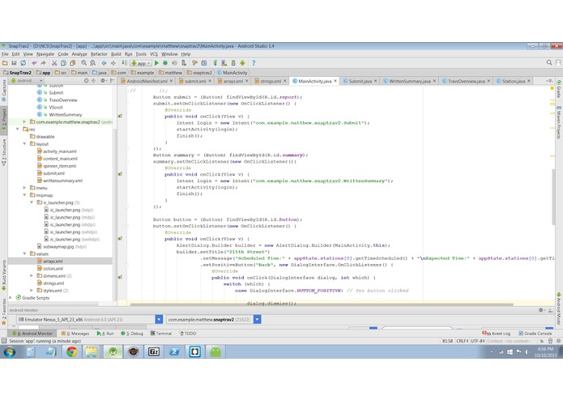Click the editor vertical scrollbar thumb

click(553, 196)
